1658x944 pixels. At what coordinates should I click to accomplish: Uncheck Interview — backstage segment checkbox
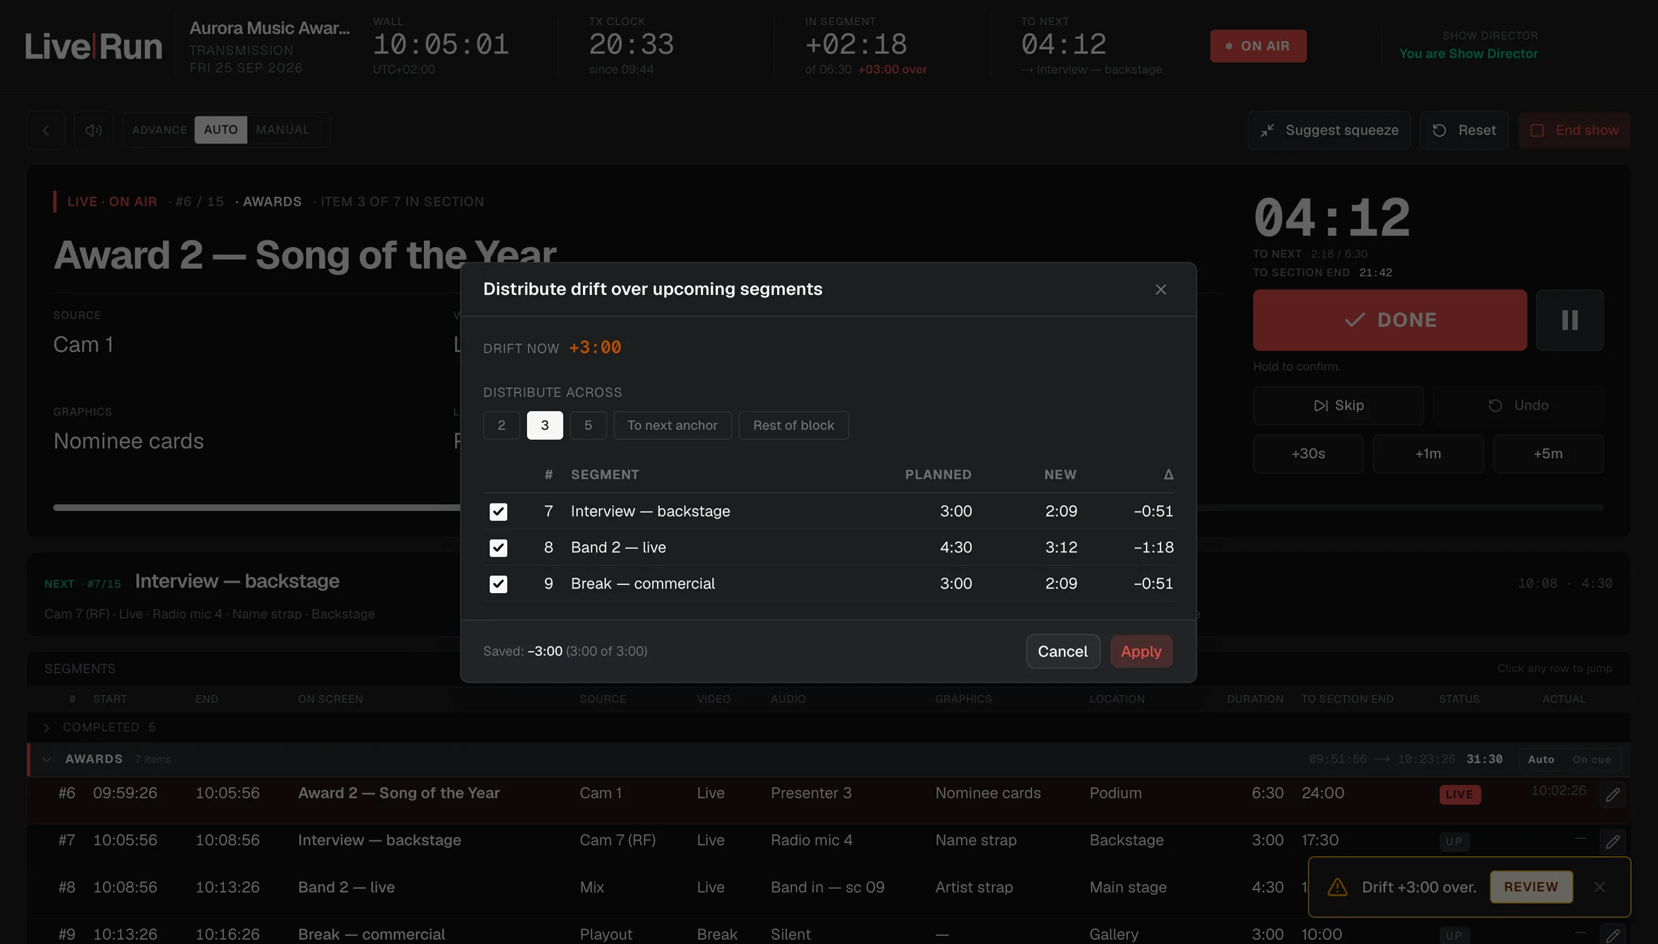(498, 512)
